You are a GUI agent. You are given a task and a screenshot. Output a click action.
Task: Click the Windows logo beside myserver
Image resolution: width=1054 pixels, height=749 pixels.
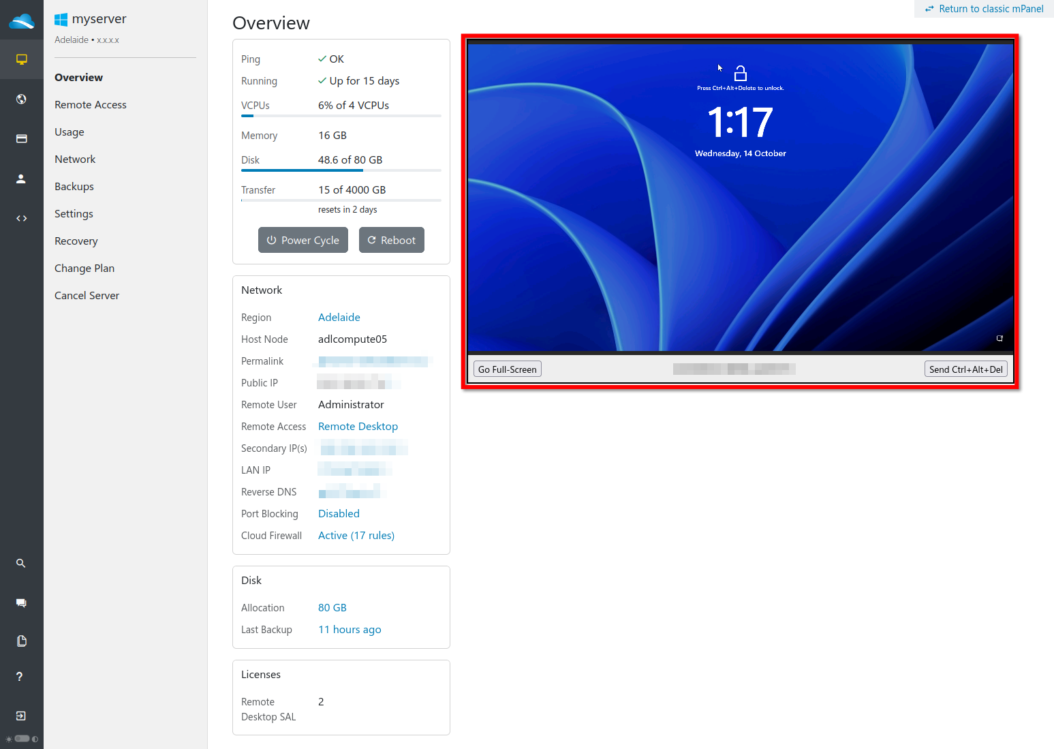click(61, 20)
